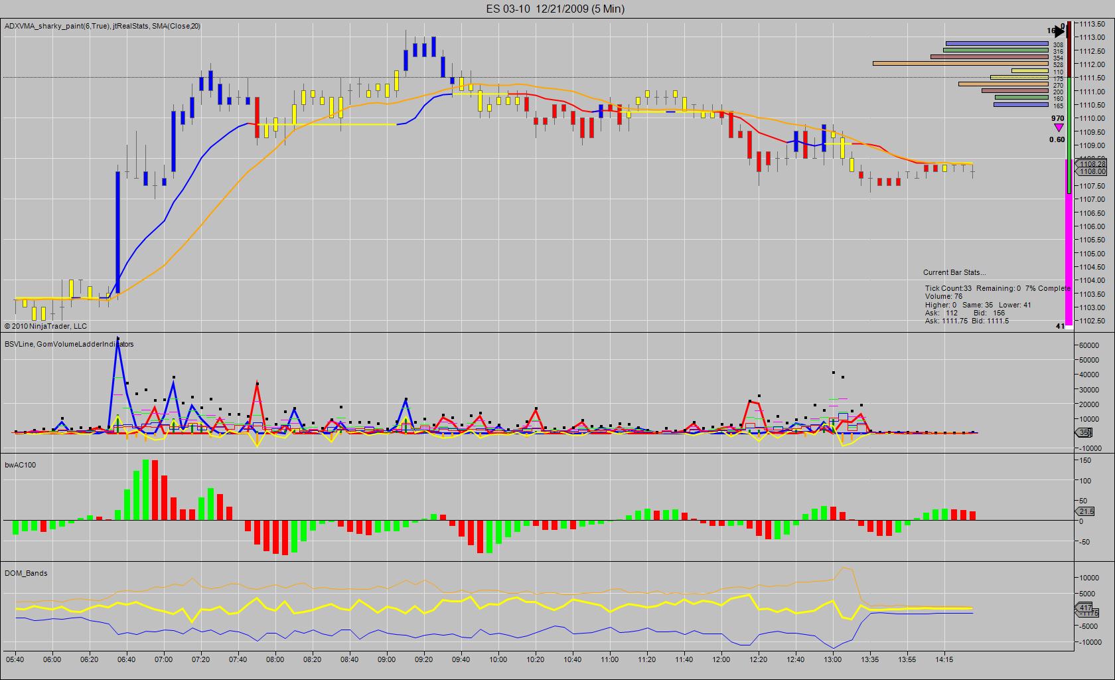1115x680 pixels.
Task: Click the Ask: 1111.75 Bid: 1111.5 line
Action: pyautogui.click(x=967, y=321)
